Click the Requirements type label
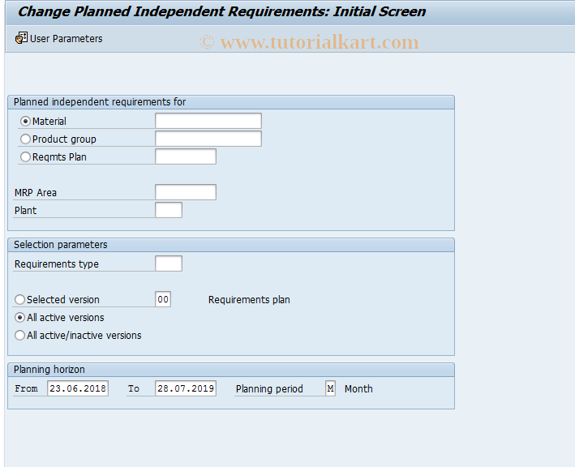 [x=57, y=264]
